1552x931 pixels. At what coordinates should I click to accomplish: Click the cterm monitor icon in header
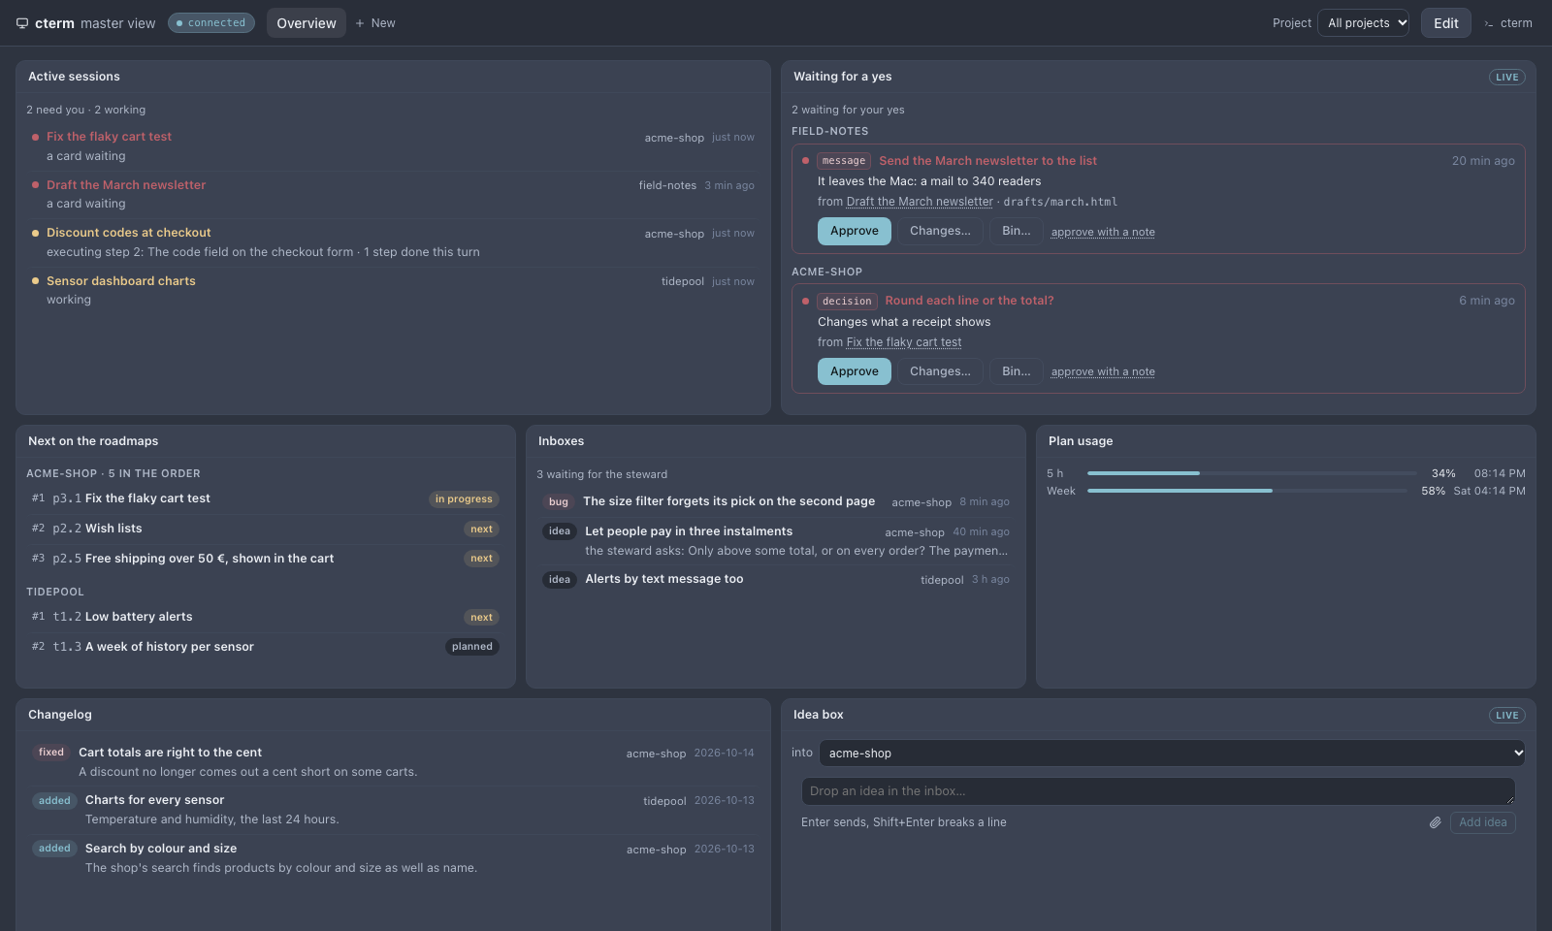22,23
